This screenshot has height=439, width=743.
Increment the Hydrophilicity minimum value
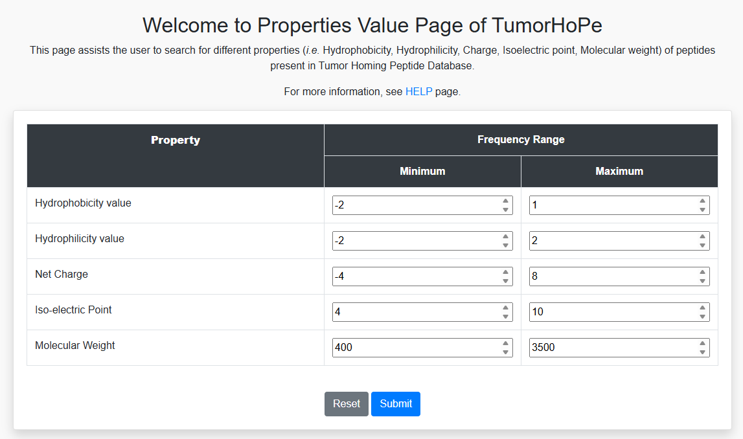(505, 238)
